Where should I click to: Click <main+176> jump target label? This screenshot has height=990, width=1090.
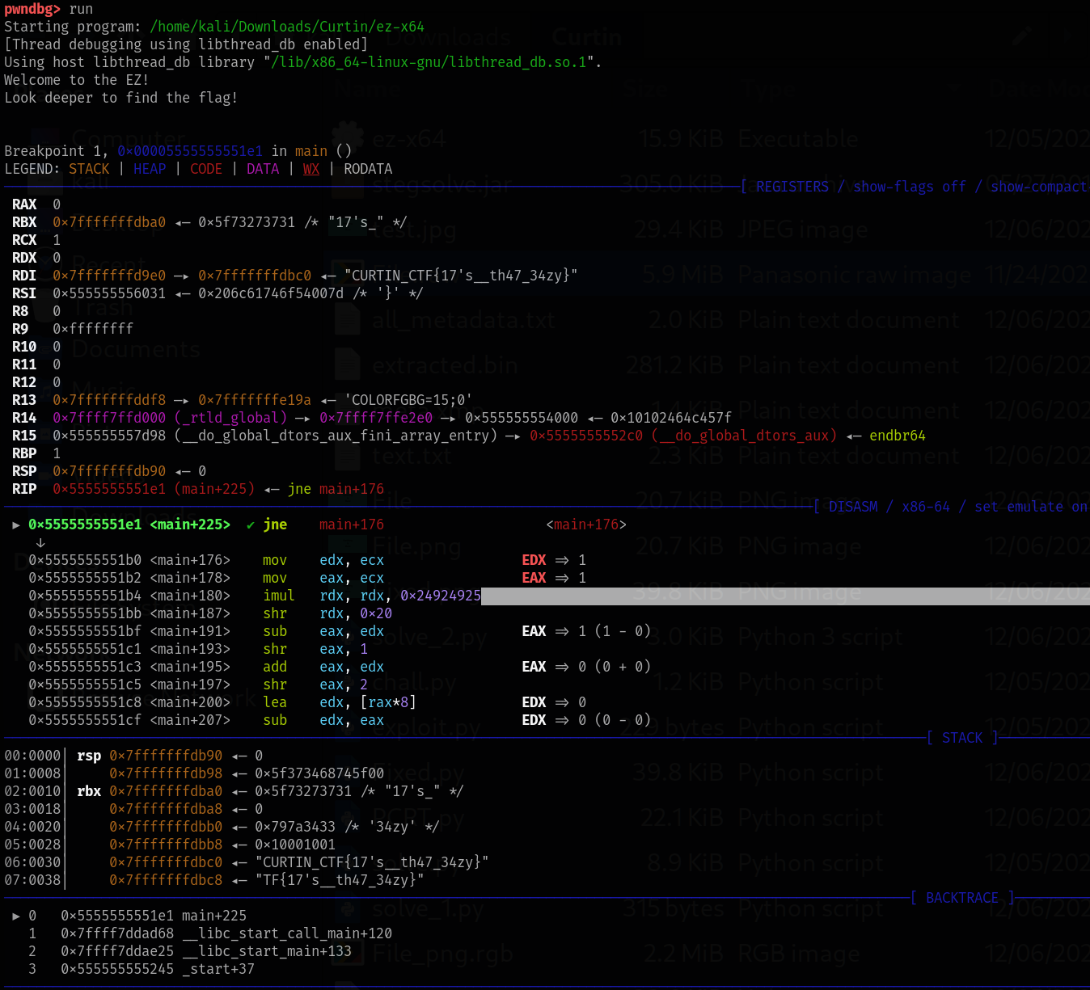(x=586, y=524)
